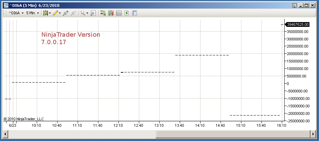Image resolution: width=319 pixels, height=141 pixels.
Task: Click the horizontal scrollbar left arrow
Action: 5,134
